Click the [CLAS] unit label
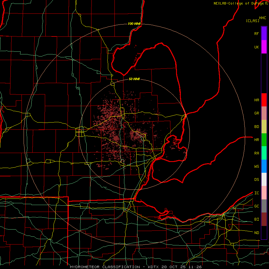269x269 pixels. click(x=253, y=21)
